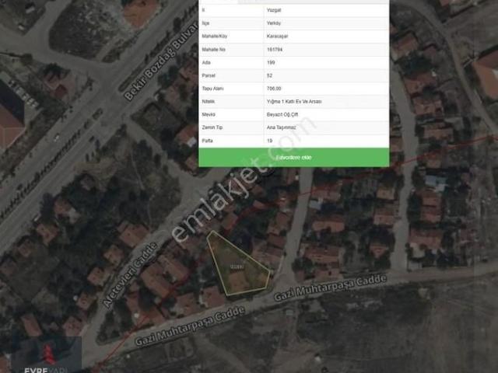Click the Tapu Alanı value 706.00
Viewport: 498px width, 373px height.
[274, 89]
